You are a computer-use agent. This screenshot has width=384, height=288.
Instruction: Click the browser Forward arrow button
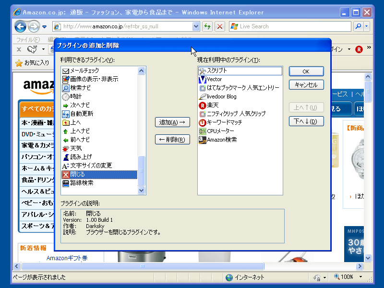(34, 26)
